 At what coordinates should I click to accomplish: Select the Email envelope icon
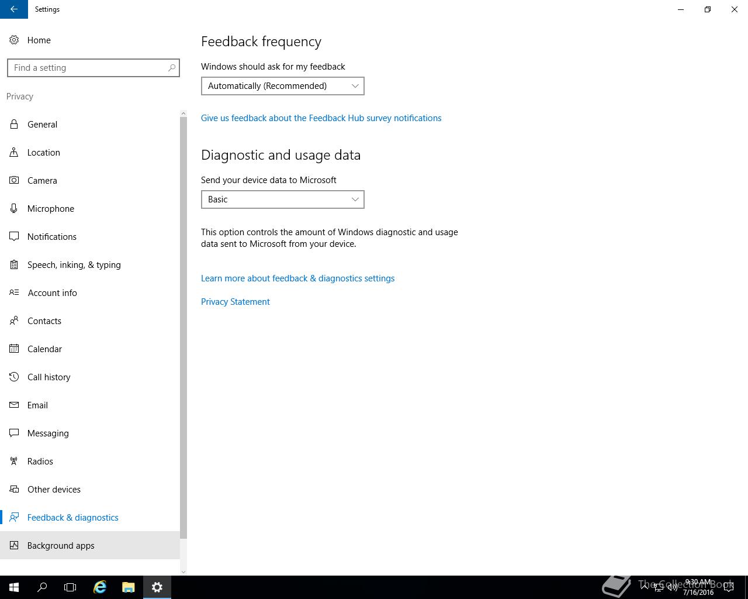[x=14, y=405]
